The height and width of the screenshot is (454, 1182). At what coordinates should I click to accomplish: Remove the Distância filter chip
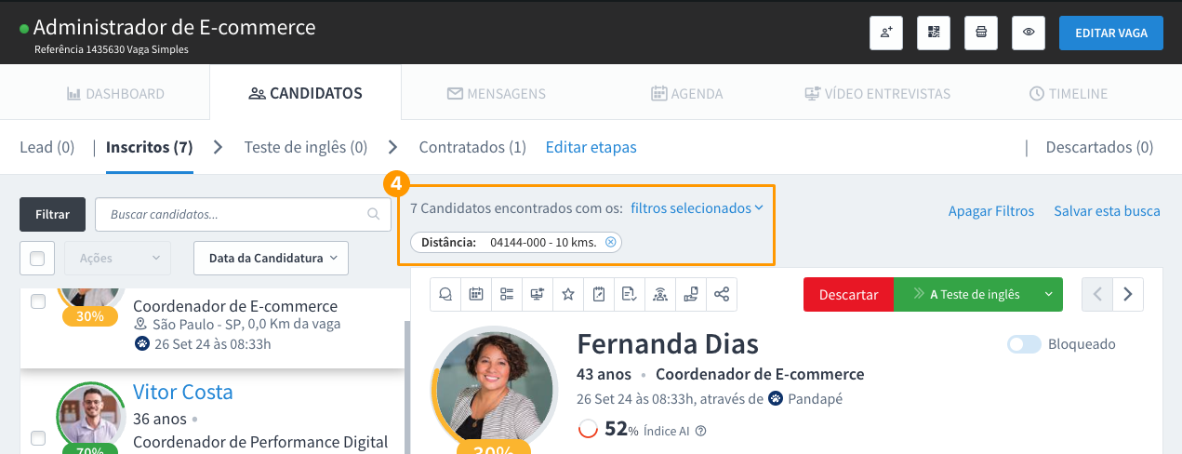click(610, 243)
